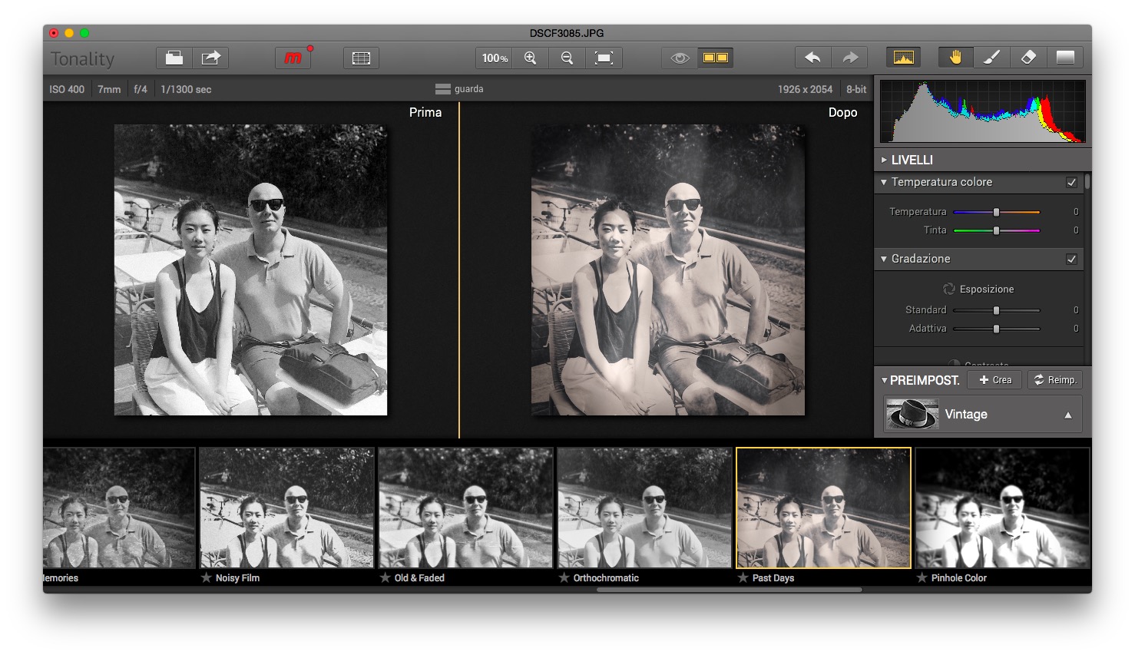Disable the Temperatura colore checkbox

point(1071,183)
